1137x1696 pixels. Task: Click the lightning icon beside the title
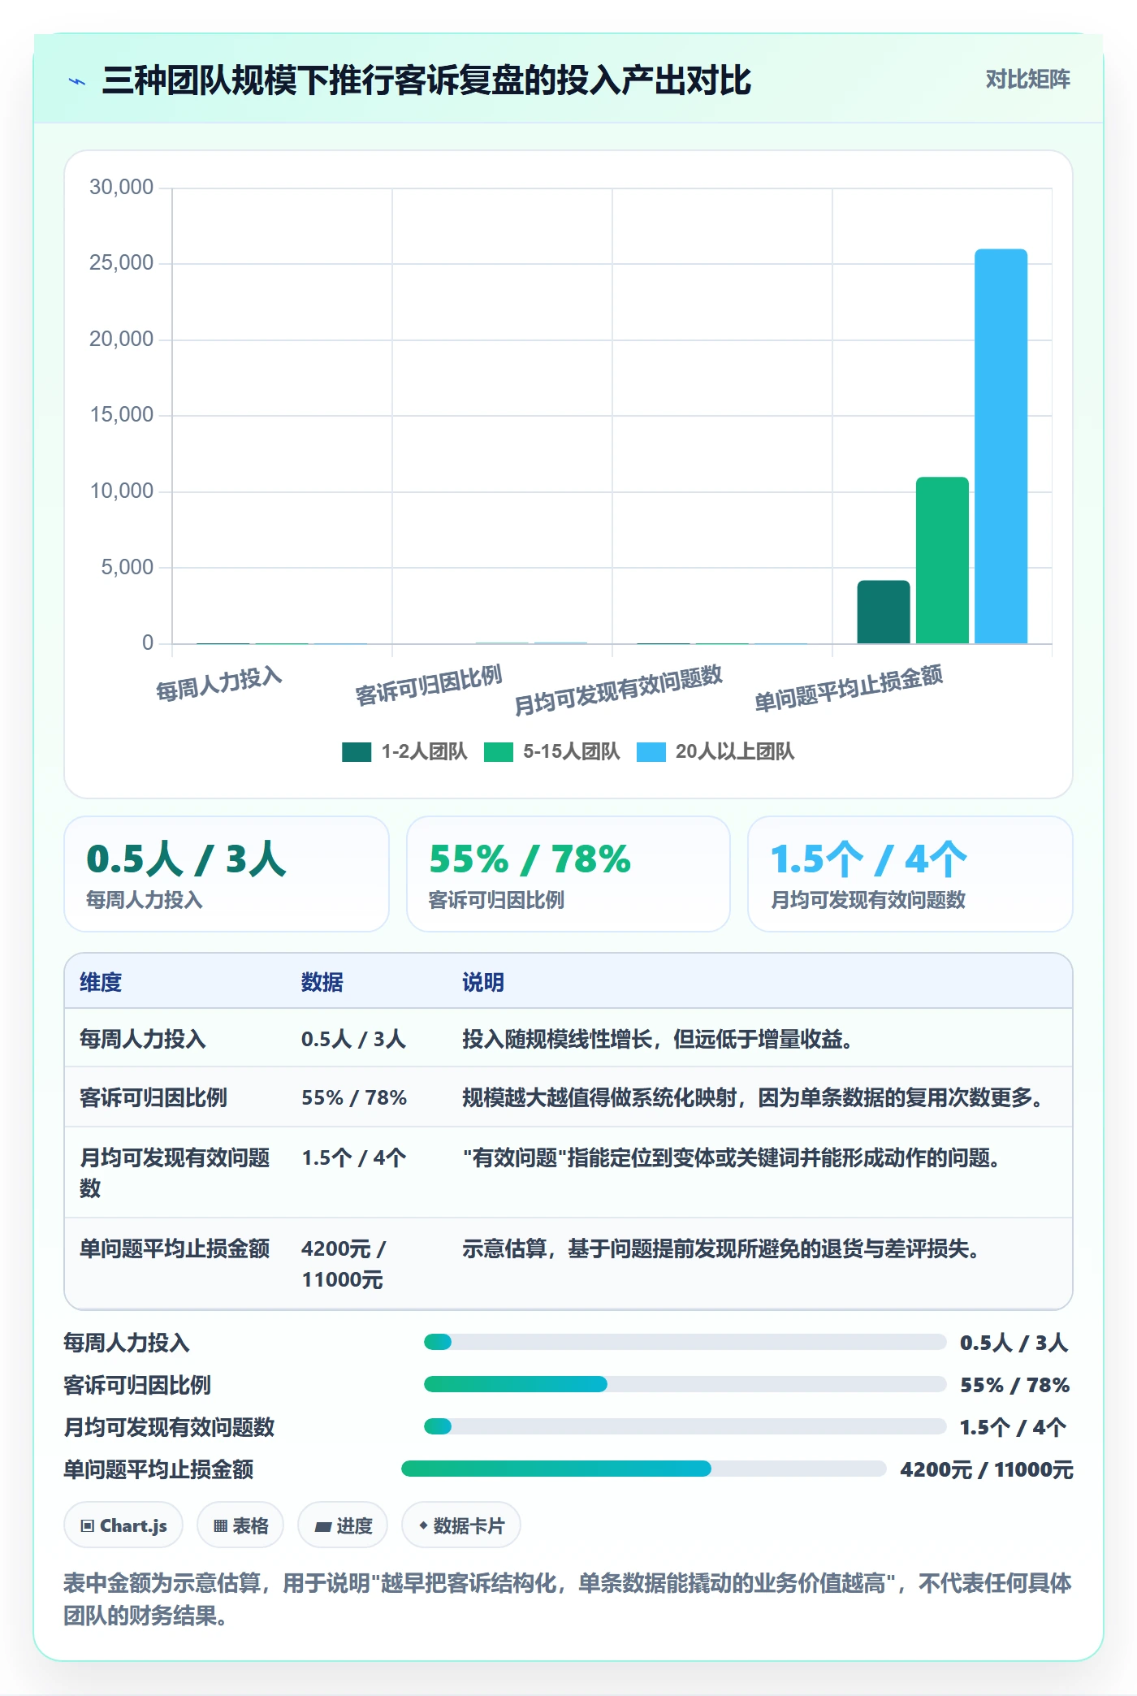pyautogui.click(x=77, y=81)
